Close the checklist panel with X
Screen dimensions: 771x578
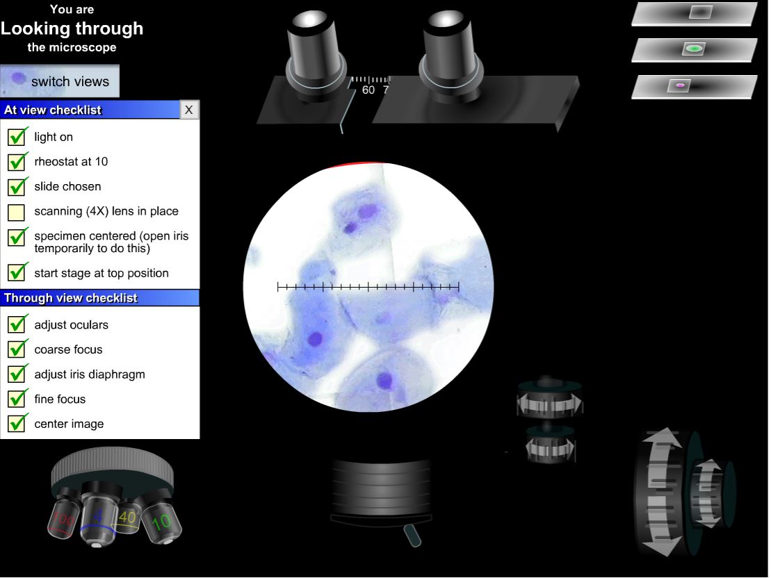[188, 109]
